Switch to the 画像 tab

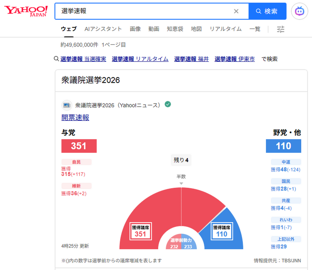pos(135,29)
